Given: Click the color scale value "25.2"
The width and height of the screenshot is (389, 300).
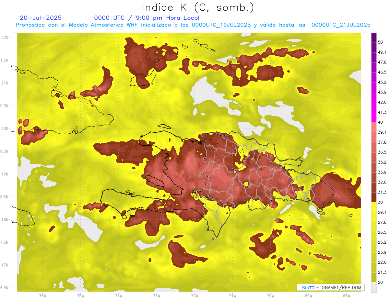Looking at the screenshot, I should point(382,242).
